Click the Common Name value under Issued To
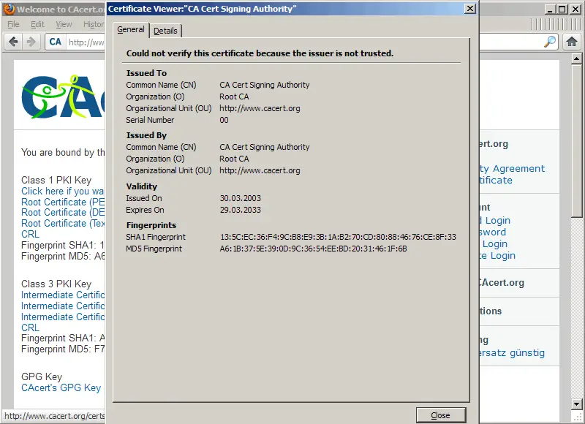This screenshot has height=424, width=585. [265, 85]
